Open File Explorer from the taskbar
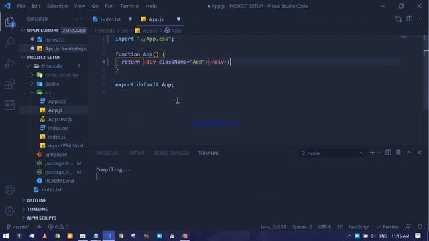Image resolution: width=429 pixels, height=241 pixels. click(x=83, y=236)
